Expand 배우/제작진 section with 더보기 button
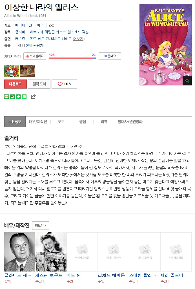195x289 pixels. (x=41, y=225)
